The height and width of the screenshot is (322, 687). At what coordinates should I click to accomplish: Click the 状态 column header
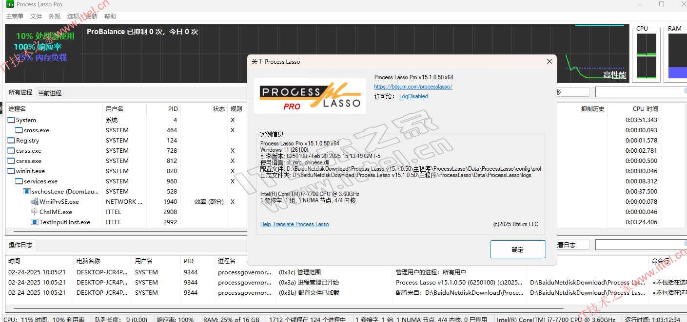pyautogui.click(x=204, y=109)
